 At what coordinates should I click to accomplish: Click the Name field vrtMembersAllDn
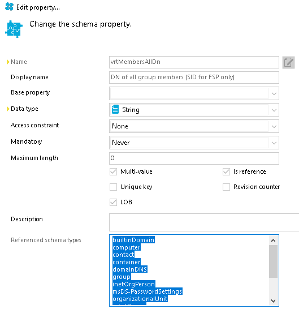(x=194, y=62)
